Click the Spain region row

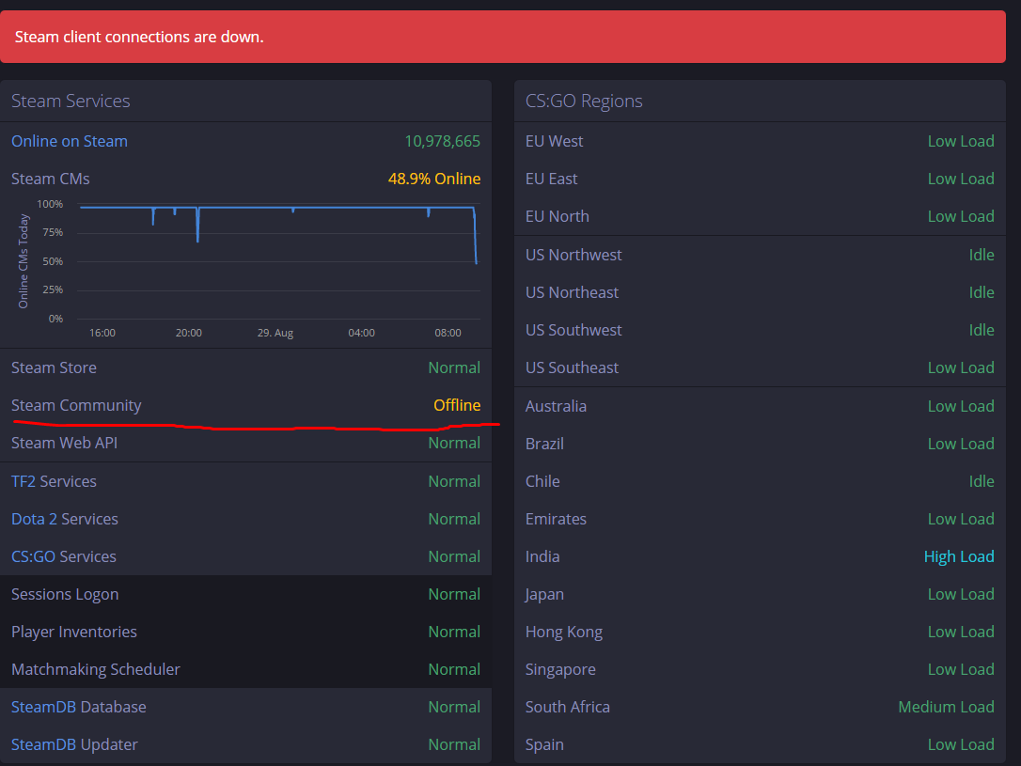(x=760, y=745)
